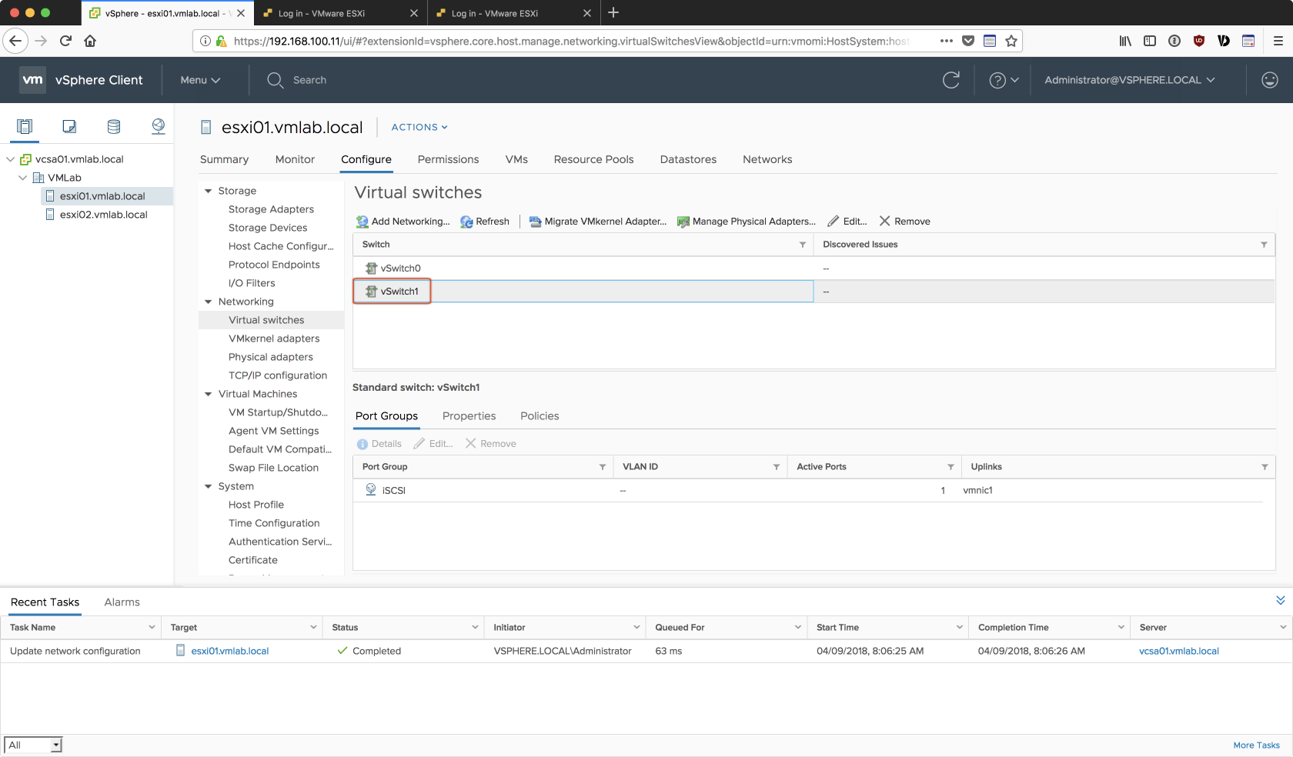Viewport: 1293px width, 757px height.
Task: Open the ACTIONS dropdown for esxi01
Action: 419,128
